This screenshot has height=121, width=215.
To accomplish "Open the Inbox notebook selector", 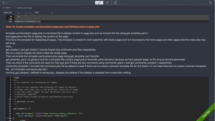I will [7, 8].
